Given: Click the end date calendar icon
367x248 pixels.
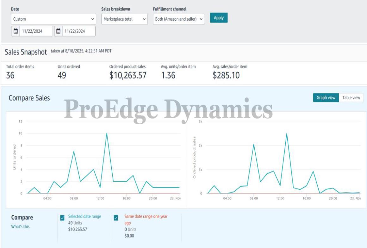Looking at the screenshot, I should [x=58, y=31].
